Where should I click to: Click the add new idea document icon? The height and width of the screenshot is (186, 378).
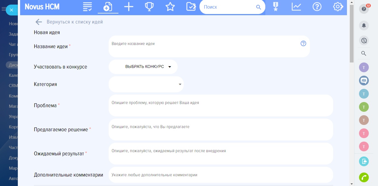(x=108, y=7)
